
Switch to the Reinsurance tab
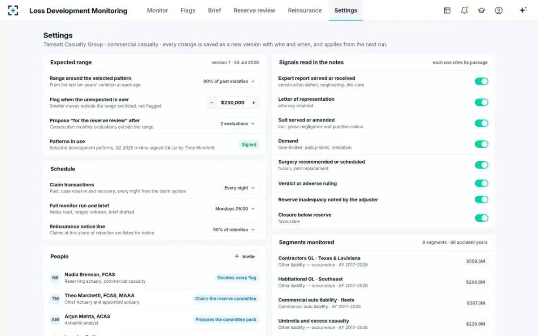305,10
